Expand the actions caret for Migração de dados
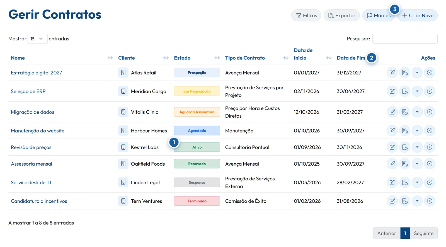This screenshot has width=446, height=247. point(417,112)
